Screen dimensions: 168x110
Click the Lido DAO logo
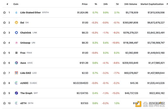pyautogui.click(x=16, y=73)
